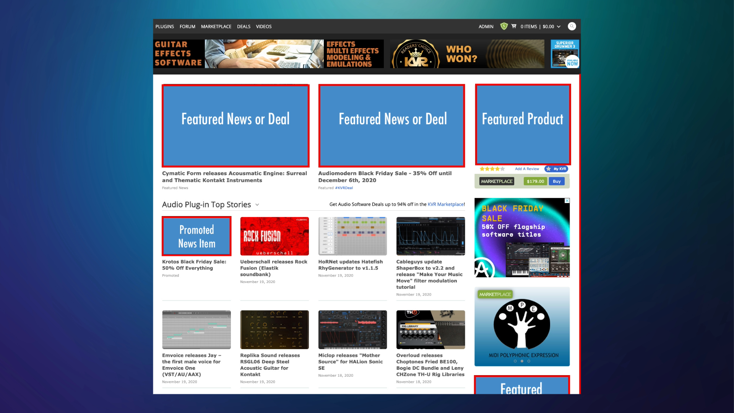Open the shopping cart icon
Screen dimensions: 734x413
click(514, 26)
